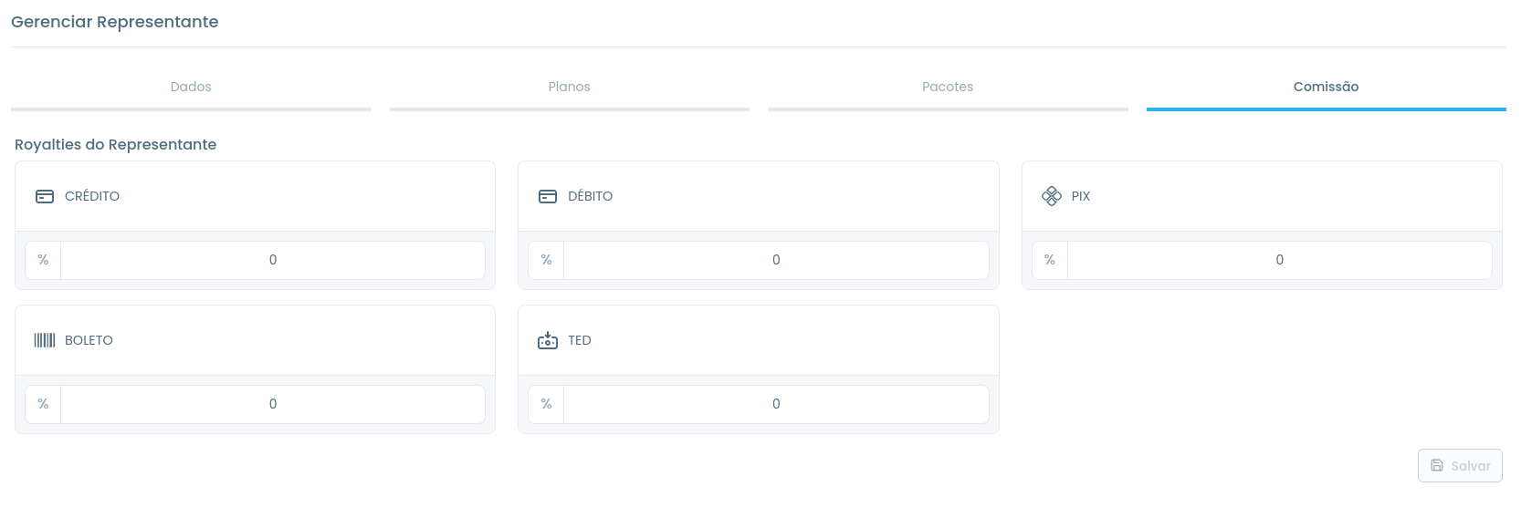The height and width of the screenshot is (518, 1521).
Task: Select the Comissão tab
Action: point(1327,88)
